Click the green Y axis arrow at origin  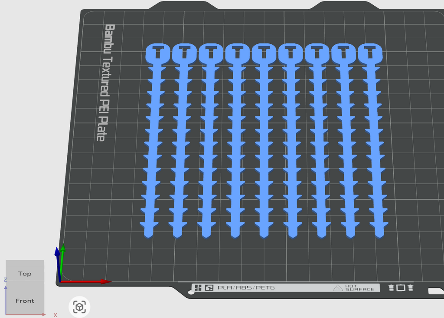pos(62,261)
